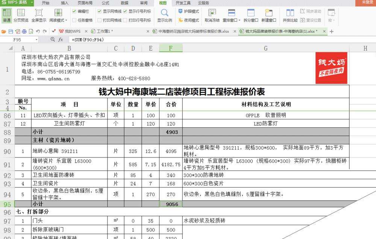Click the print preview icon
This screenshot has width=376, height=239.
(31, 32)
